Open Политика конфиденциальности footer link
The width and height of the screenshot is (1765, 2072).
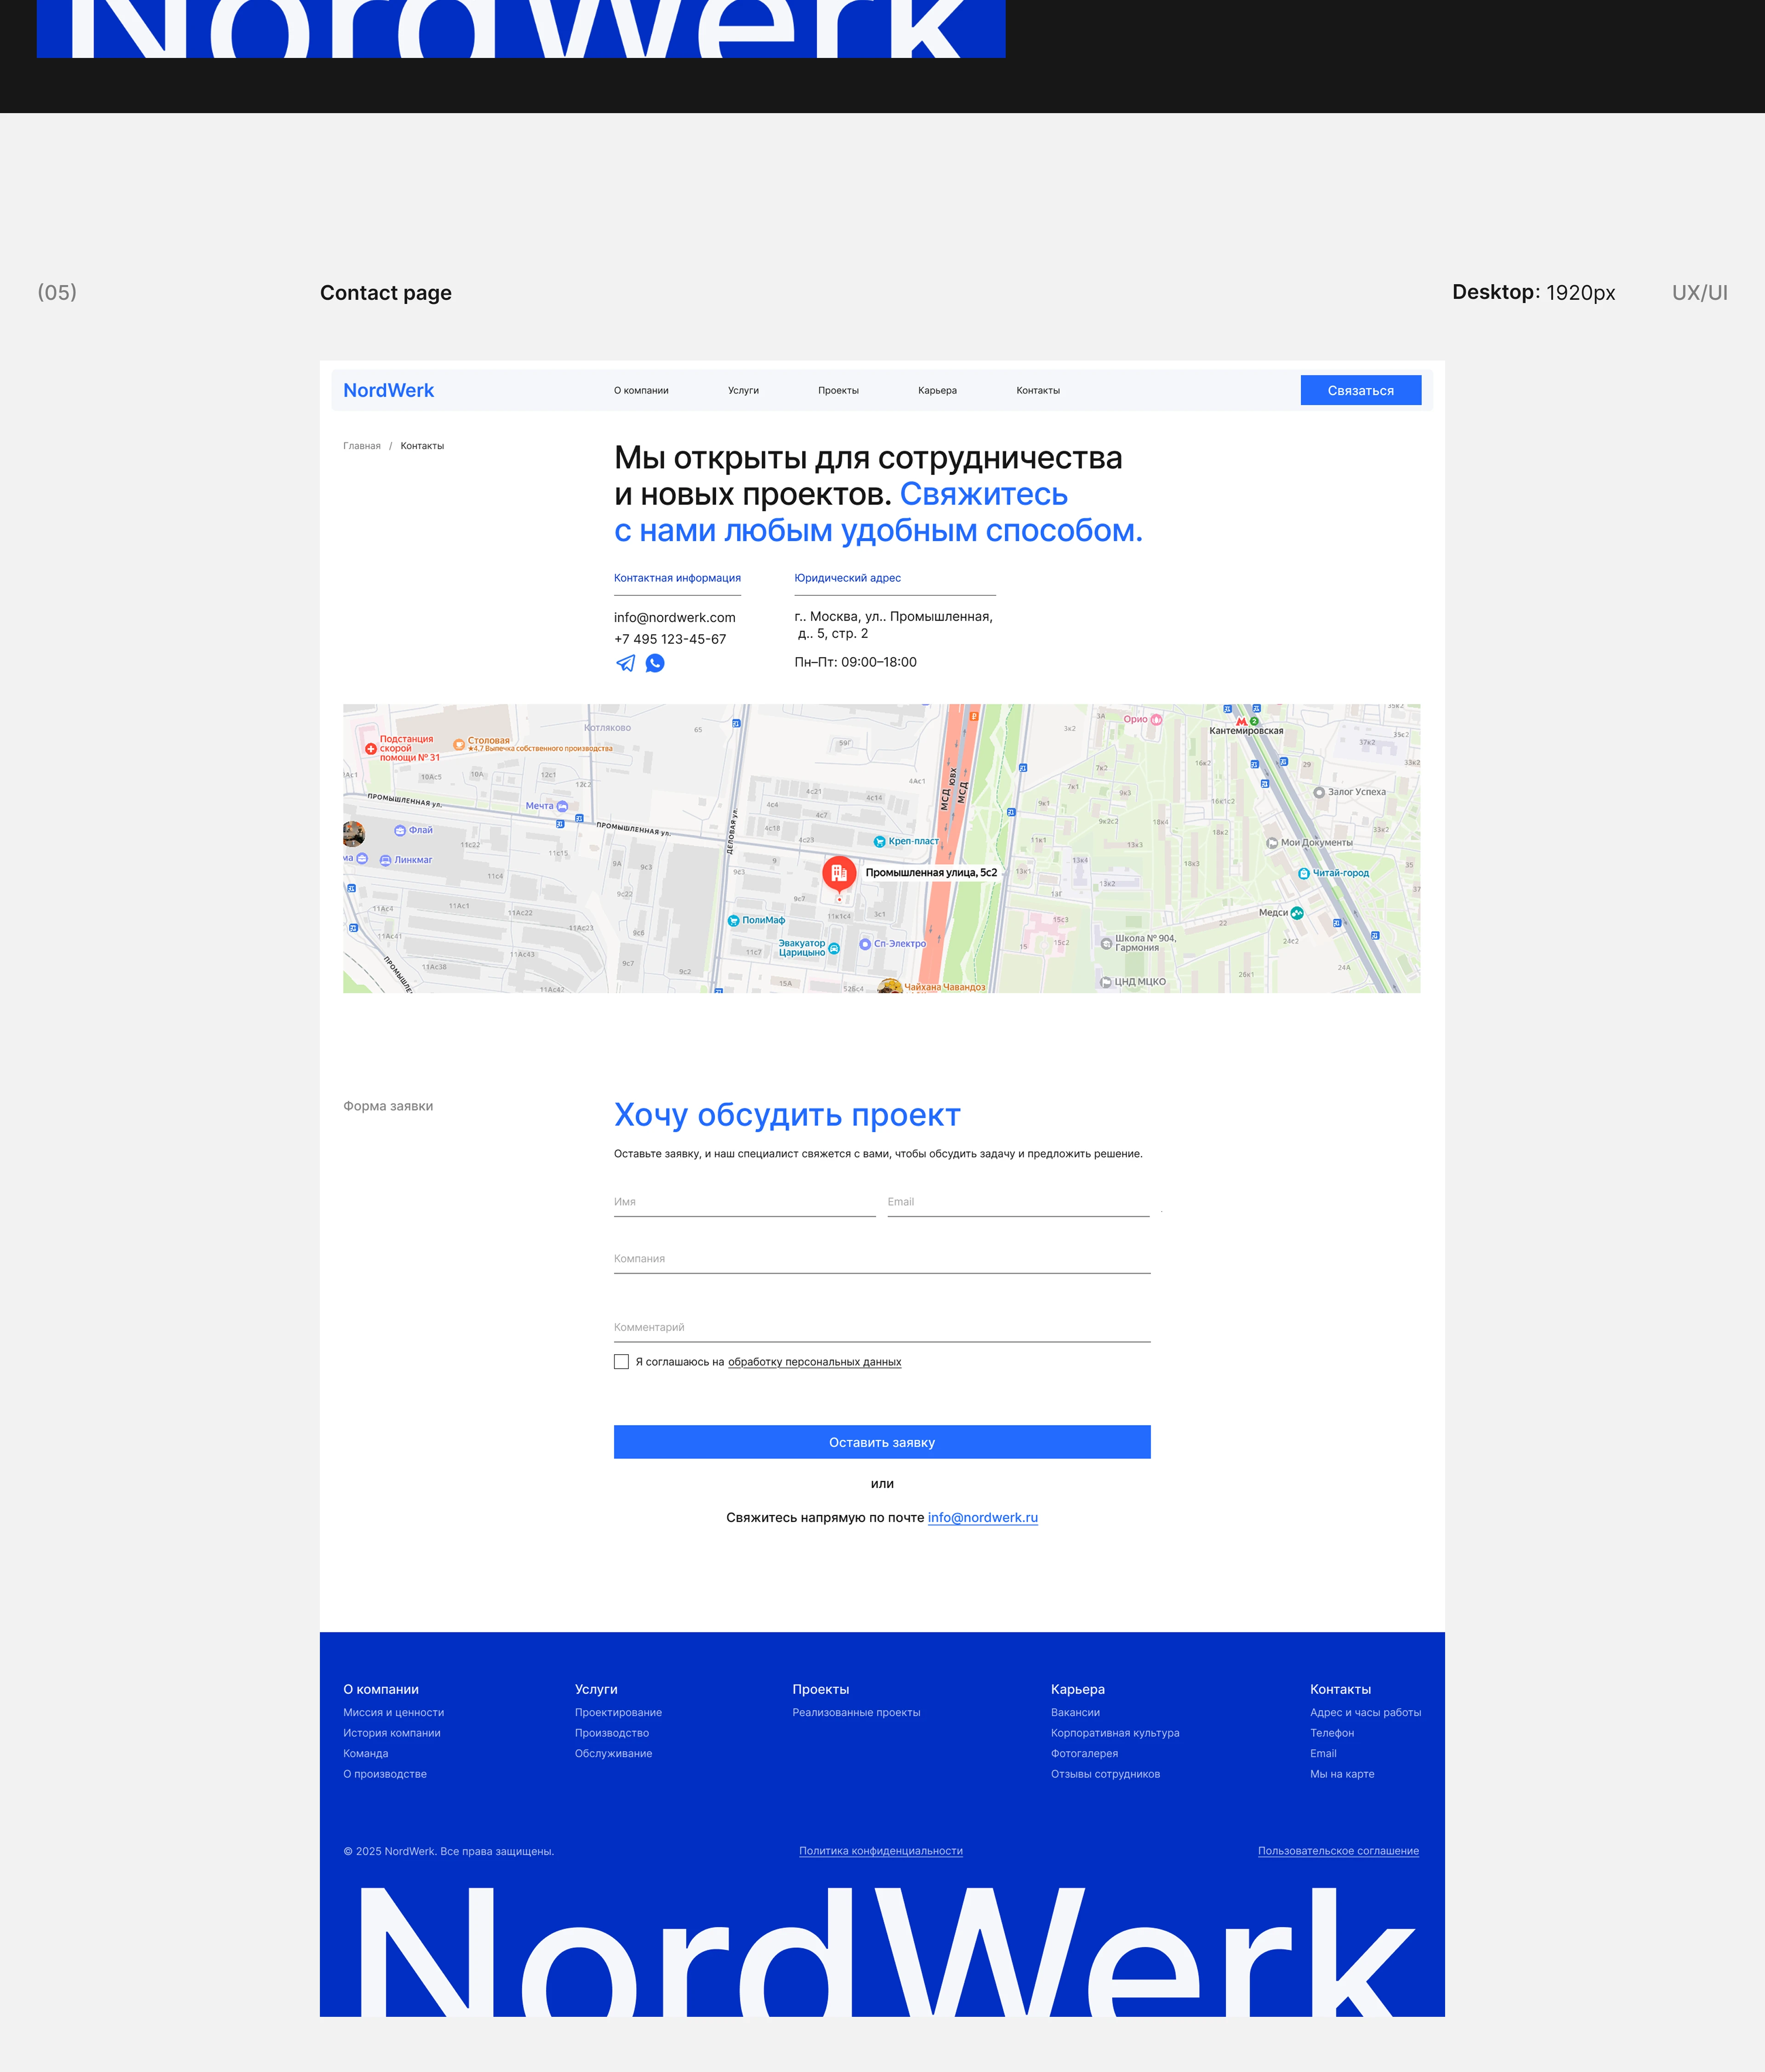tap(881, 1851)
